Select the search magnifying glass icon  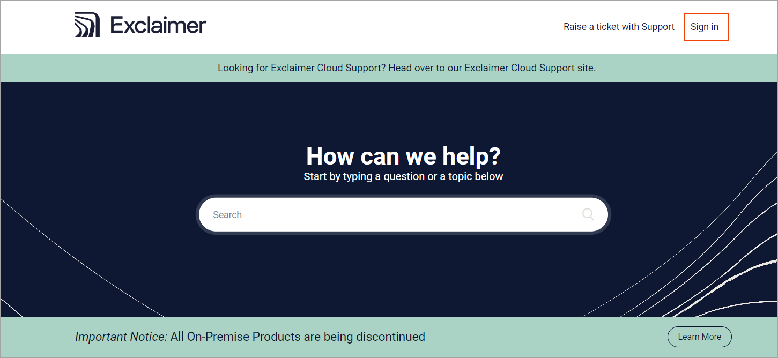point(588,214)
